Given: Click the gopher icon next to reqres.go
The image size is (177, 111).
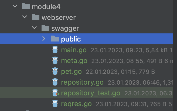Looking at the screenshot, I should [x=55, y=103].
